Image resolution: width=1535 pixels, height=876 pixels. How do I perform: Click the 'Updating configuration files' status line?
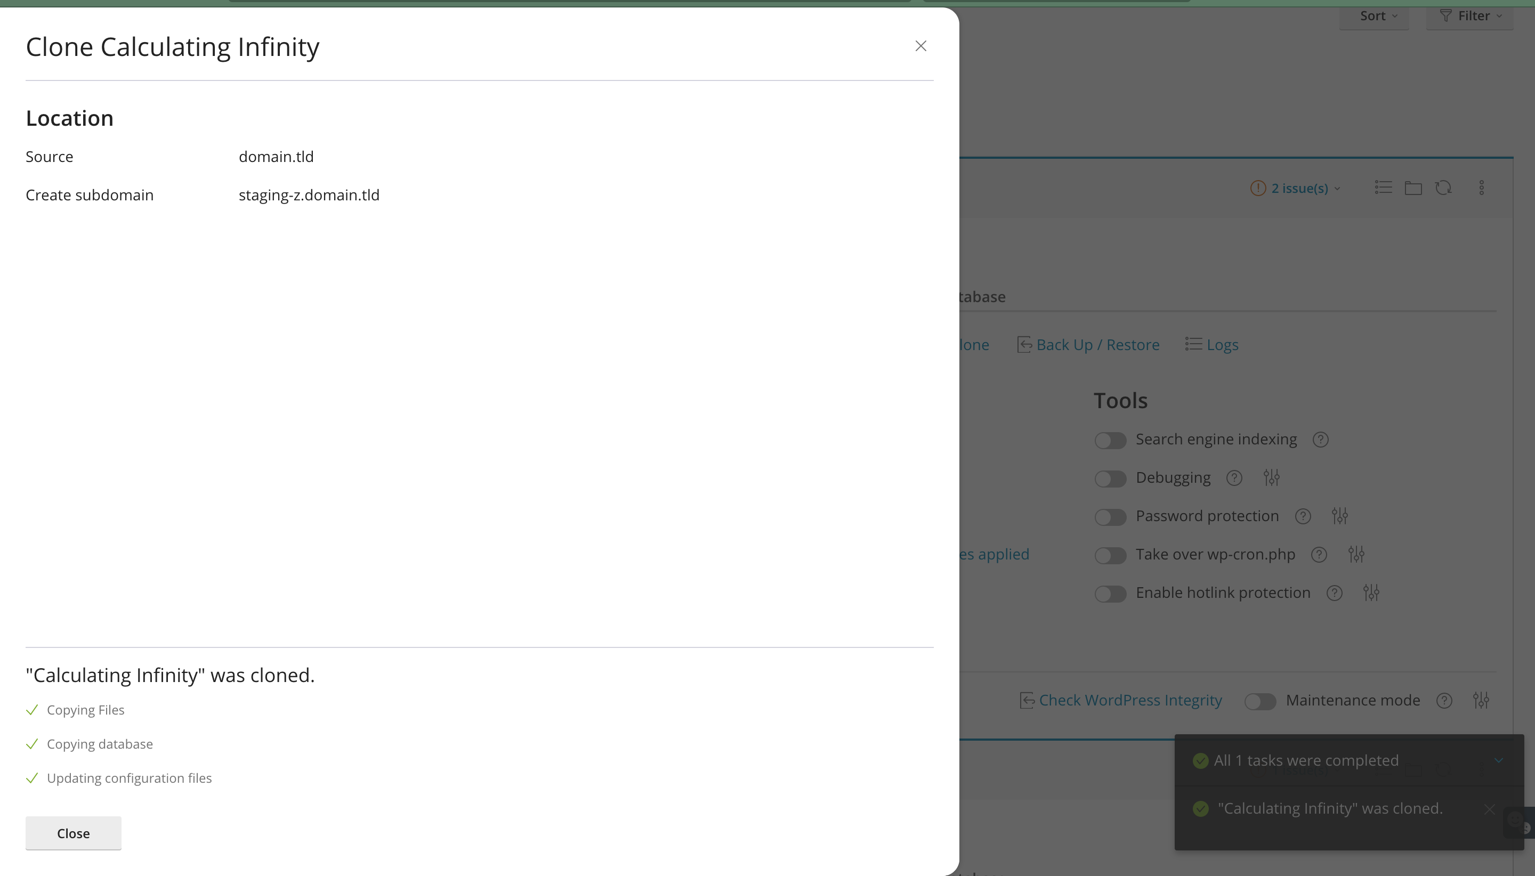click(129, 778)
